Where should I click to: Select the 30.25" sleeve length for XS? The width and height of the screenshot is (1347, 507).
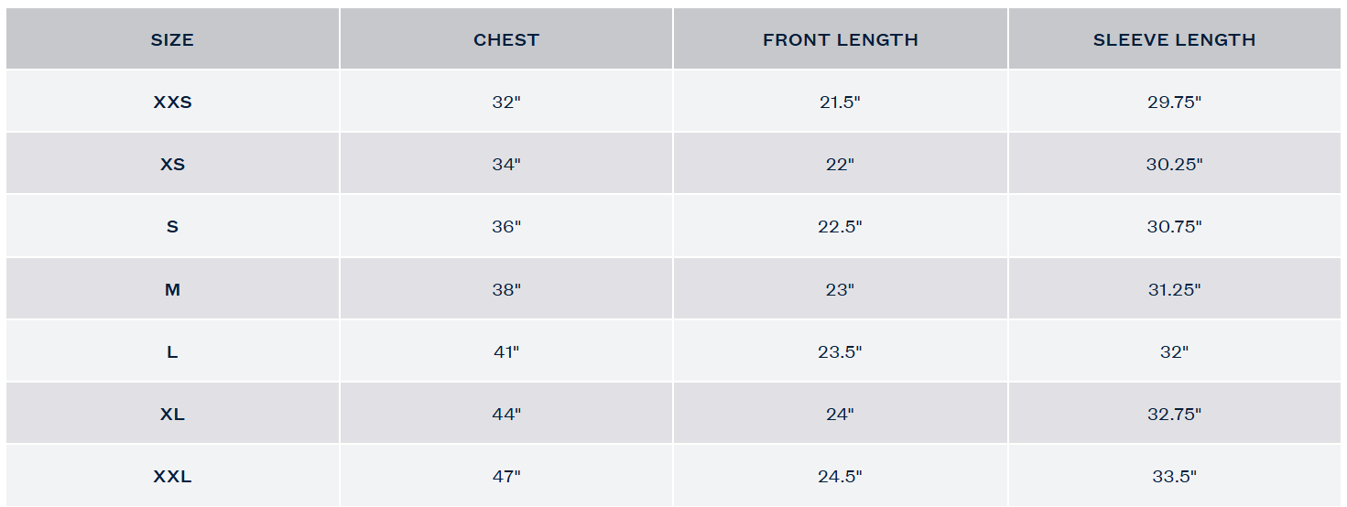[1174, 165]
